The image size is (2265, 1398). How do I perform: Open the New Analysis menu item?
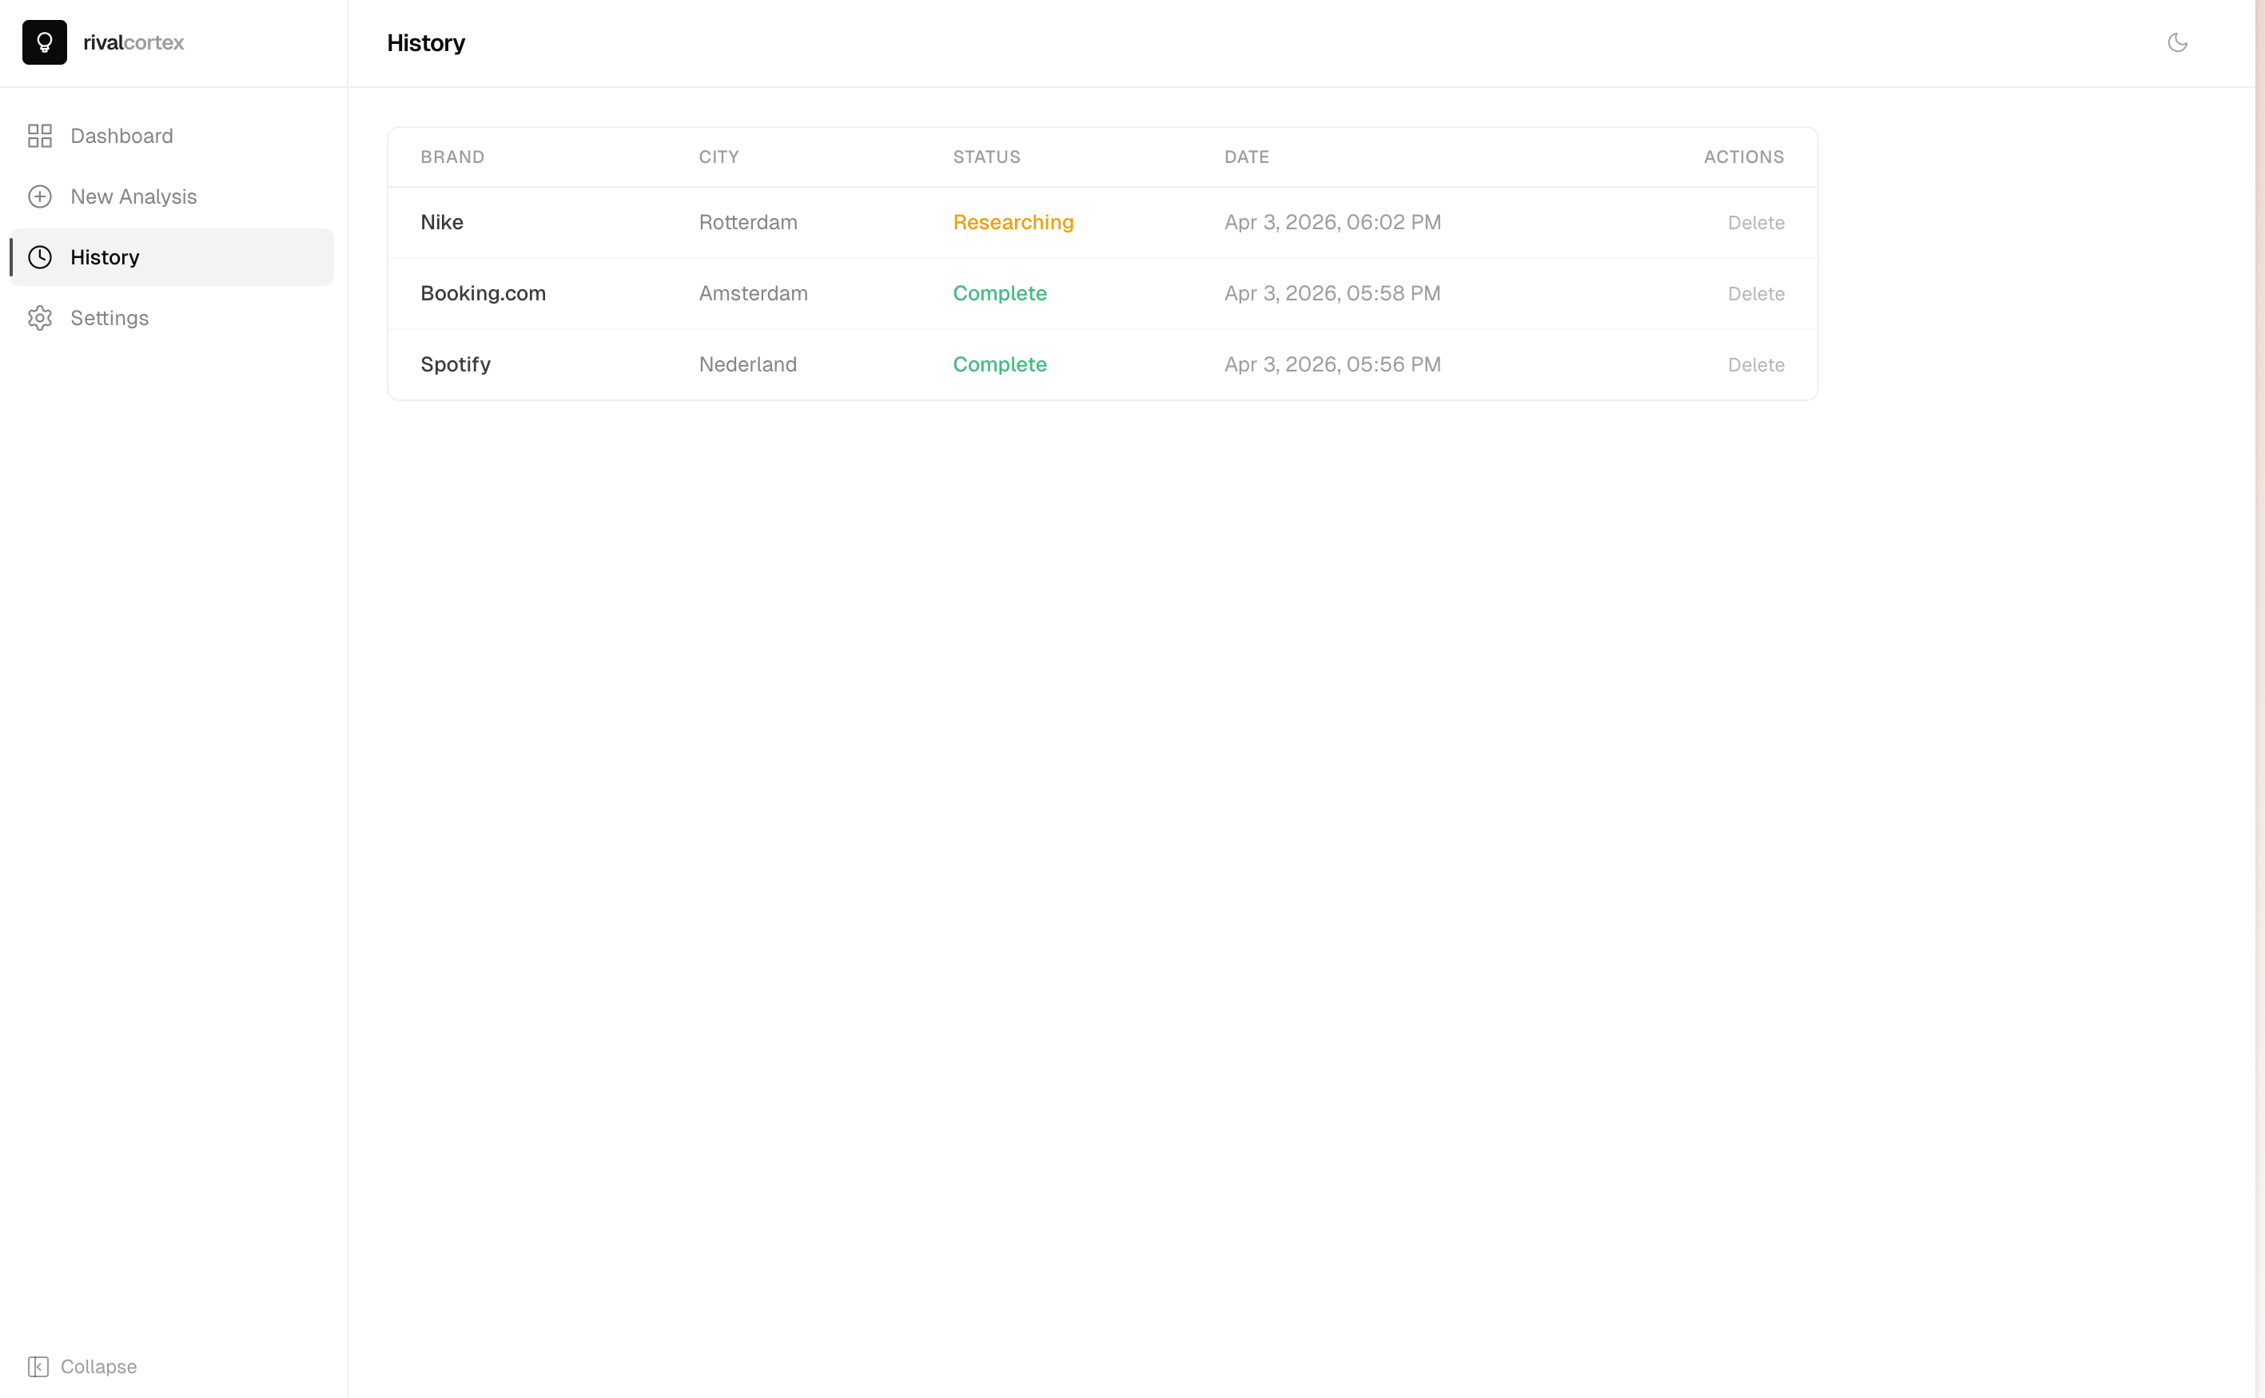[x=133, y=197]
